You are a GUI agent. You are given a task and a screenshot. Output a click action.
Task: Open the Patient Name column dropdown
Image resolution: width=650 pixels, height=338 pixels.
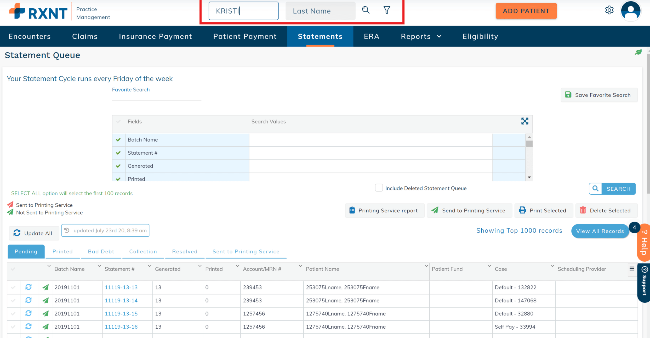pos(426,266)
